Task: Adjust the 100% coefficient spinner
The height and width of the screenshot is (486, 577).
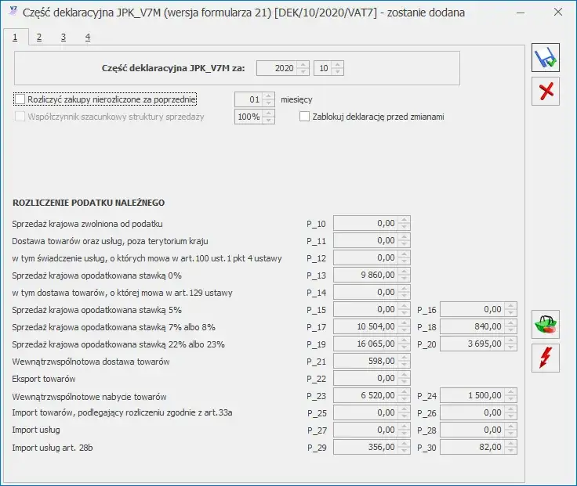Action: click(269, 117)
